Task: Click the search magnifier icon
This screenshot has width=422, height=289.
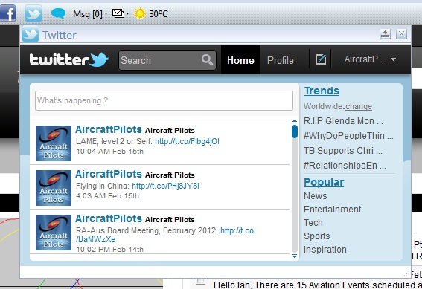Action: [207, 60]
